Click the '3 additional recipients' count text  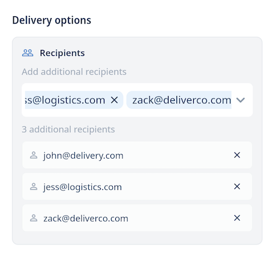[68, 129]
